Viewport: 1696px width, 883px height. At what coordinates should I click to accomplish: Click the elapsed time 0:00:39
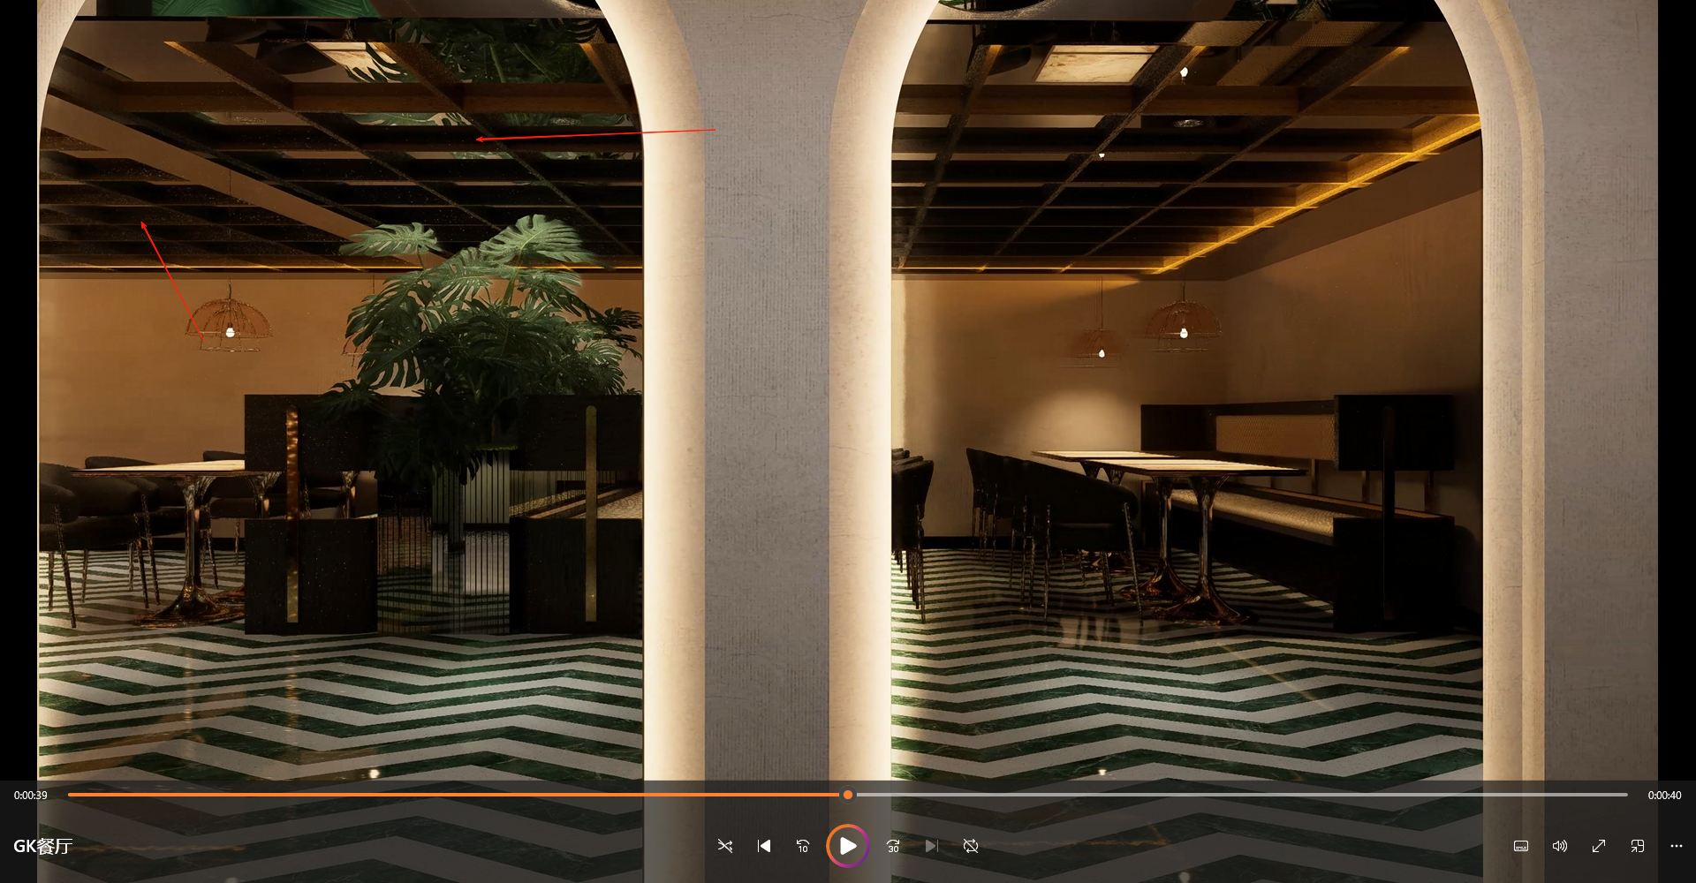[31, 796]
